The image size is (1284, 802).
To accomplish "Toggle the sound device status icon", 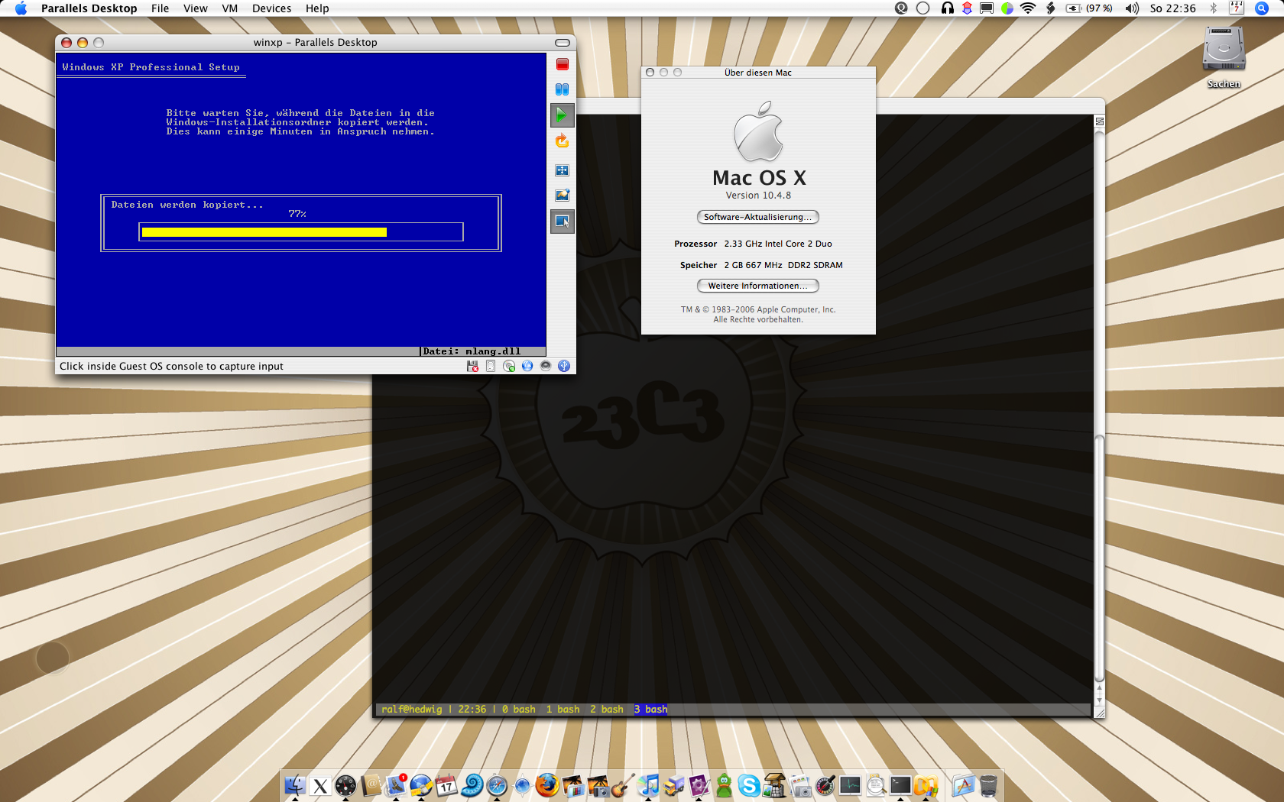I will point(546,366).
